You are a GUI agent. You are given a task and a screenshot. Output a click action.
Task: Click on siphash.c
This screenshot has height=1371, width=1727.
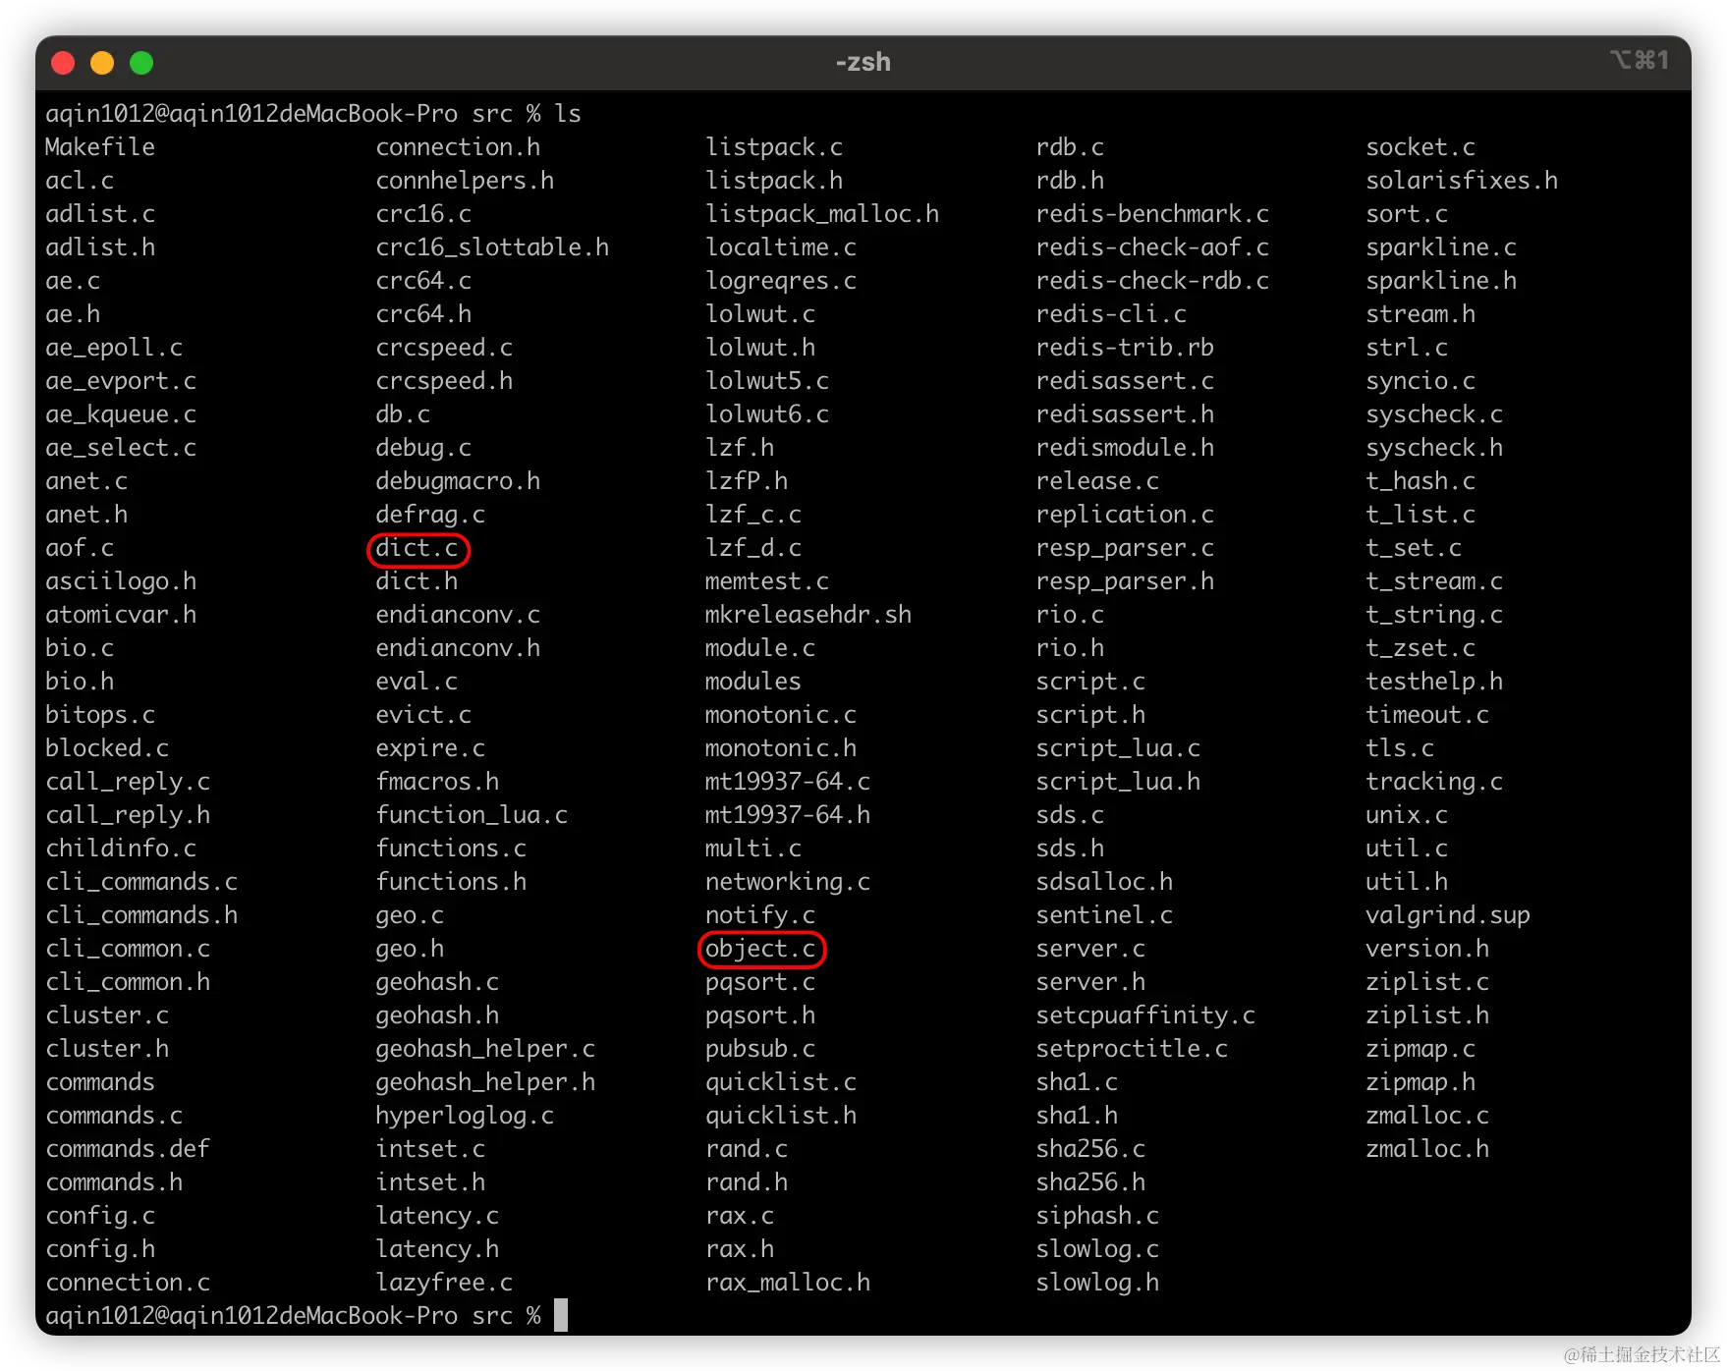point(1097,1216)
